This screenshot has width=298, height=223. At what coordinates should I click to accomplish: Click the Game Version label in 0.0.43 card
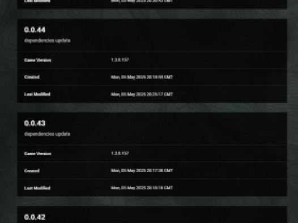click(37, 154)
